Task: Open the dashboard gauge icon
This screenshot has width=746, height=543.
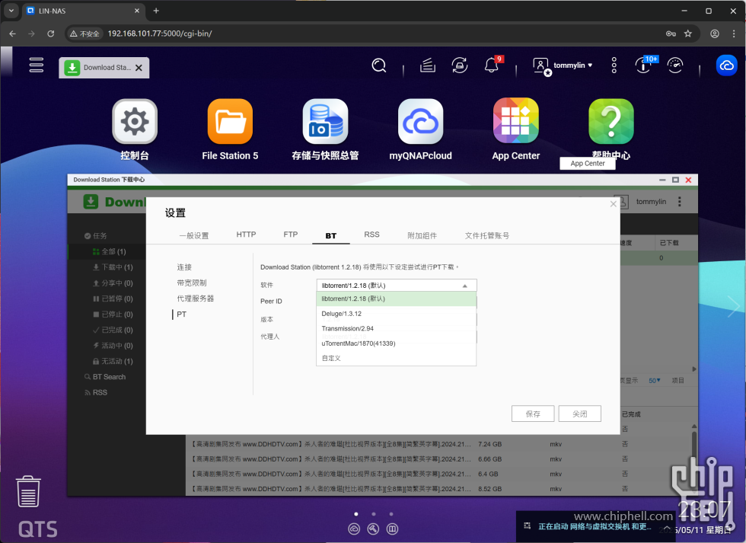Action: 675,65
